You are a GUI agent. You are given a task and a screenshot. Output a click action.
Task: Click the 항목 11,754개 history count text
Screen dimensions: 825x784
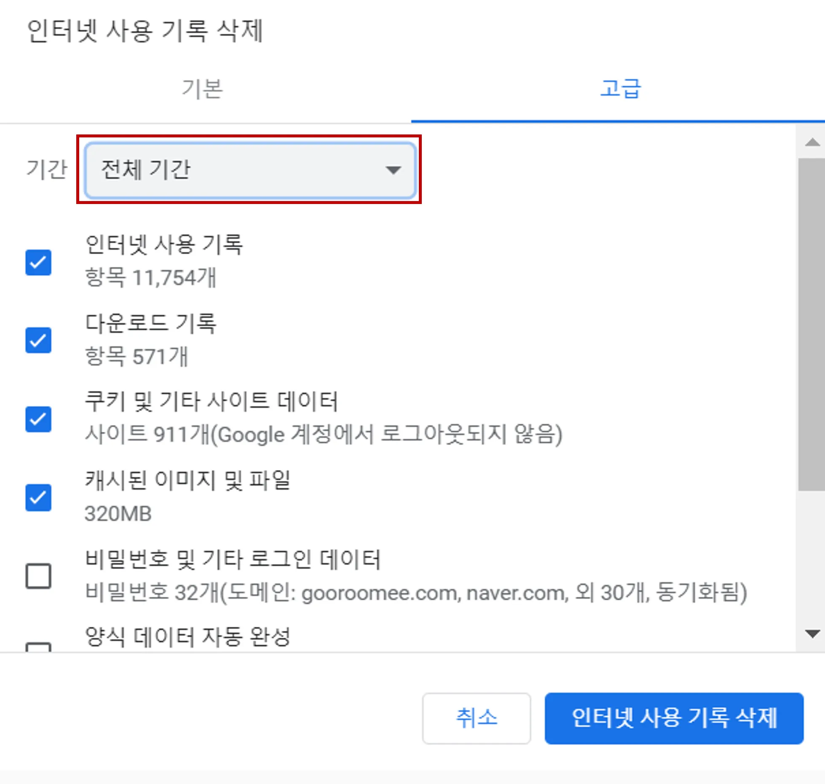(151, 278)
